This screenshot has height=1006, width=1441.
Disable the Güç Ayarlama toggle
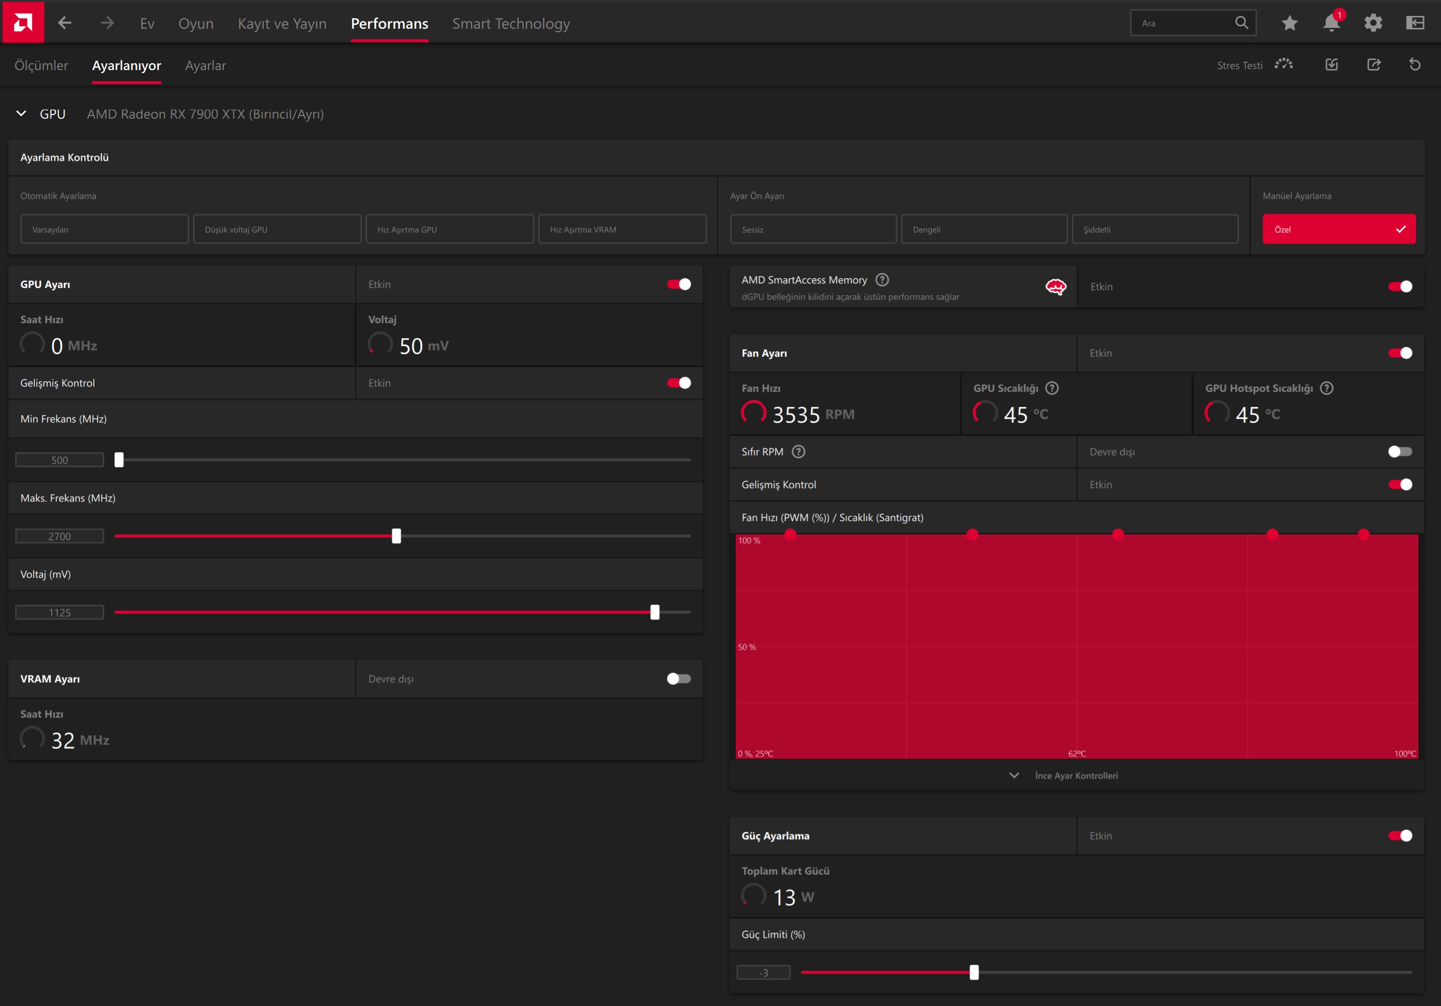click(x=1400, y=835)
